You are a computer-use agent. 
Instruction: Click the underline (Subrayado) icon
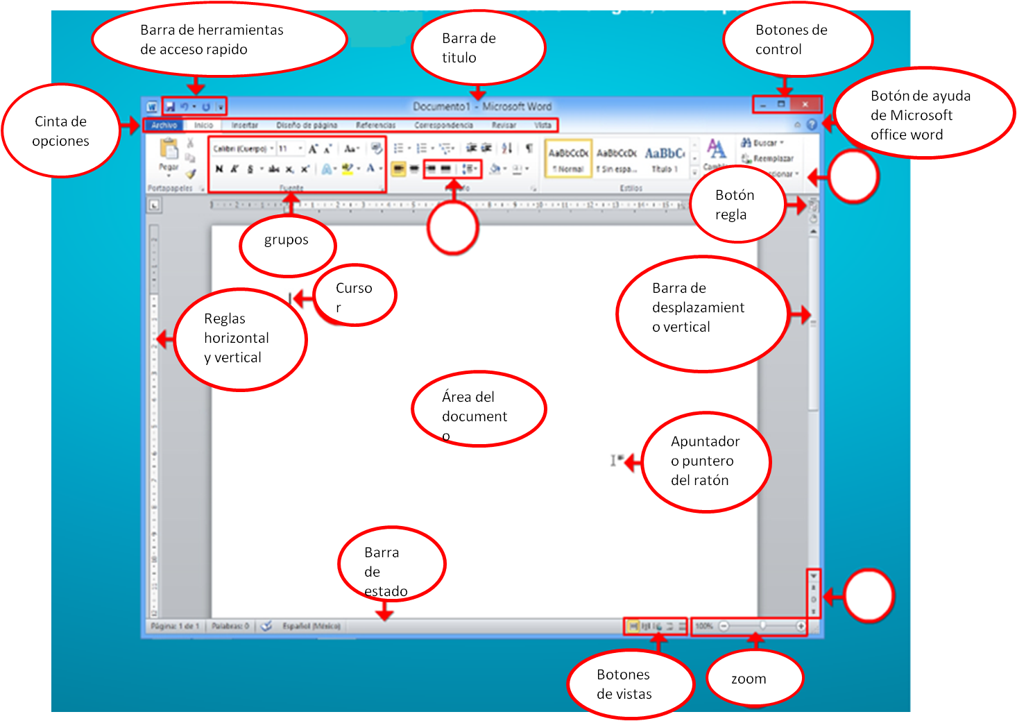coord(250,167)
